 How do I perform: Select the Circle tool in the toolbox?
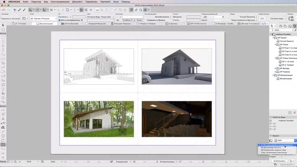click(x=3, y=136)
